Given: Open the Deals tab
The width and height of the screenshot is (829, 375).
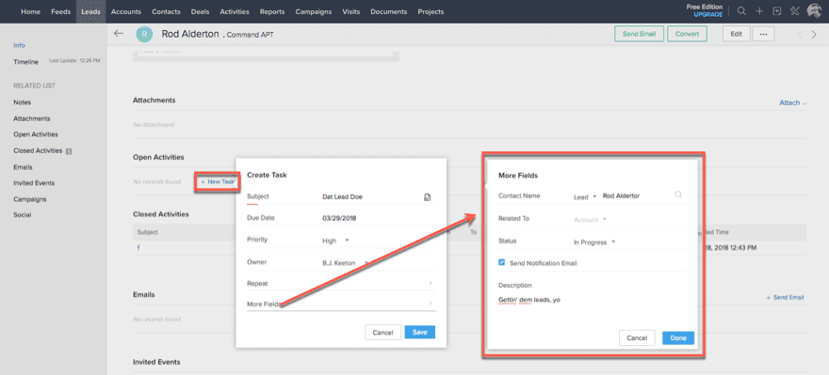Looking at the screenshot, I should [201, 11].
